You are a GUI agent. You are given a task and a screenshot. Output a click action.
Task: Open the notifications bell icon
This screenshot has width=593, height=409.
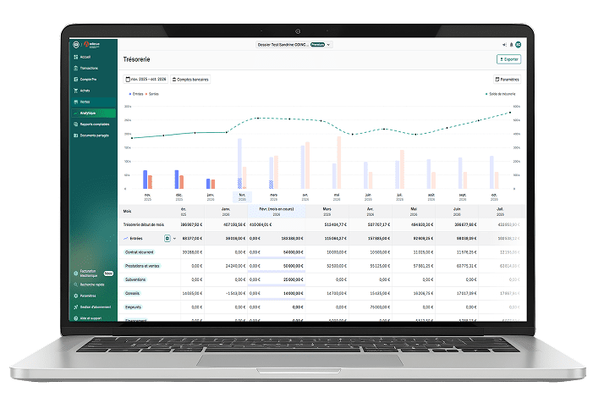point(511,45)
